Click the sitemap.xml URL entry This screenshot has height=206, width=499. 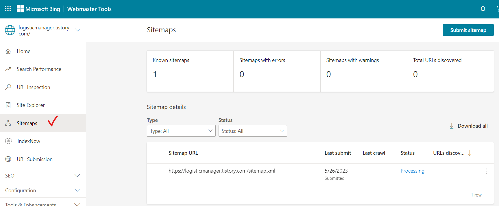point(222,171)
